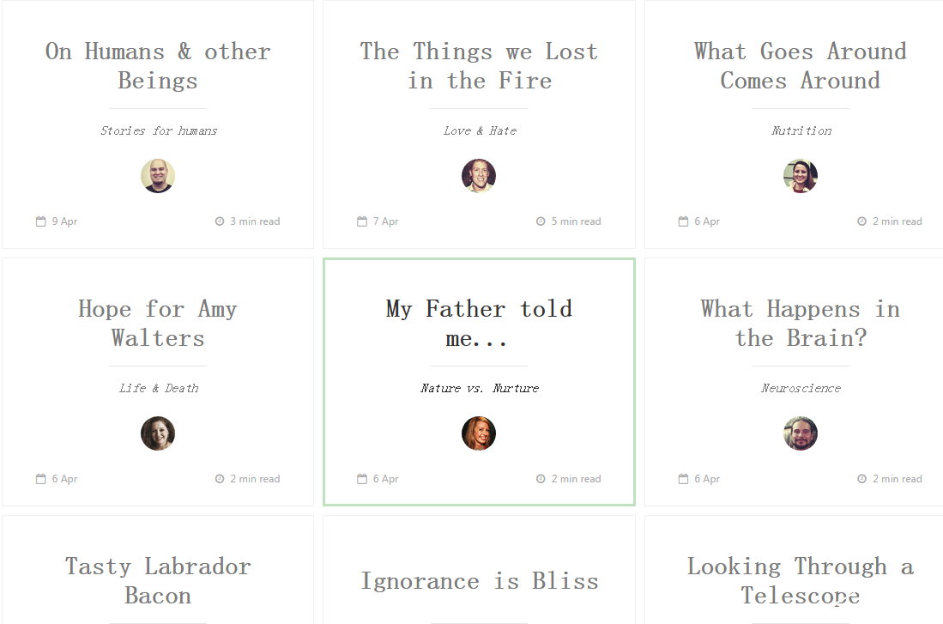Viewport: 943px width, 624px height.
Task: Click calendar icon on 'What Happens in the Brain?' card
Action: click(683, 479)
